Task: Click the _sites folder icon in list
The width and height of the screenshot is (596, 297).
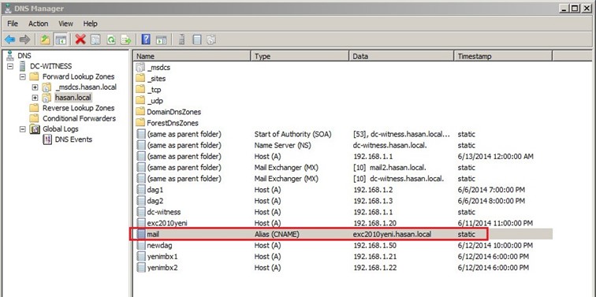Action: pyautogui.click(x=140, y=79)
